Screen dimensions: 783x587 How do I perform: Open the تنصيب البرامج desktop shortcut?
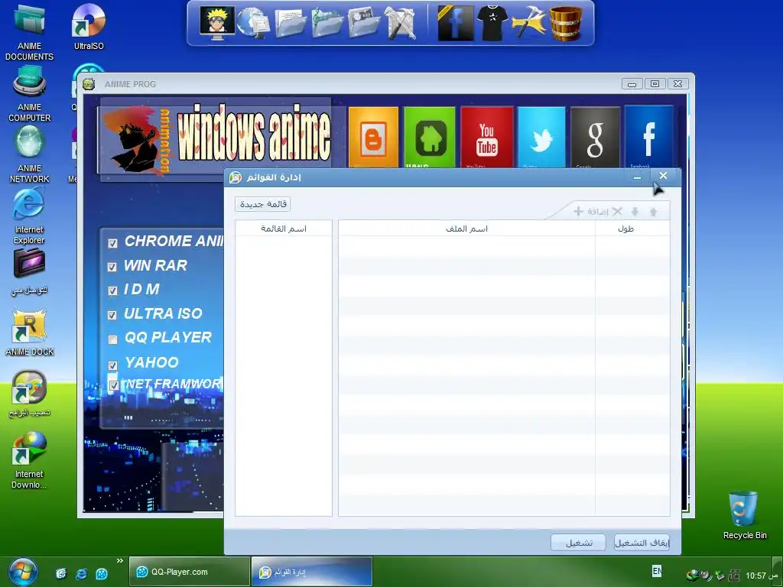coord(29,394)
